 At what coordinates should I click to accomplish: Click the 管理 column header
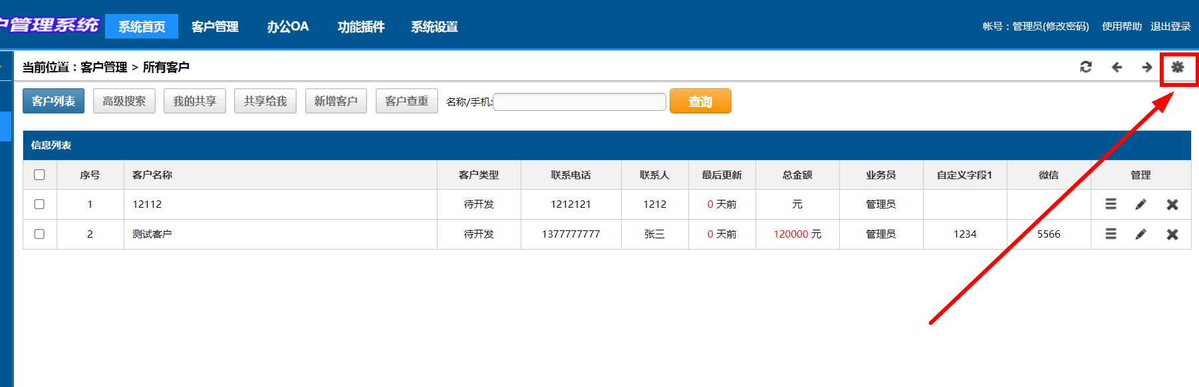click(x=1140, y=175)
